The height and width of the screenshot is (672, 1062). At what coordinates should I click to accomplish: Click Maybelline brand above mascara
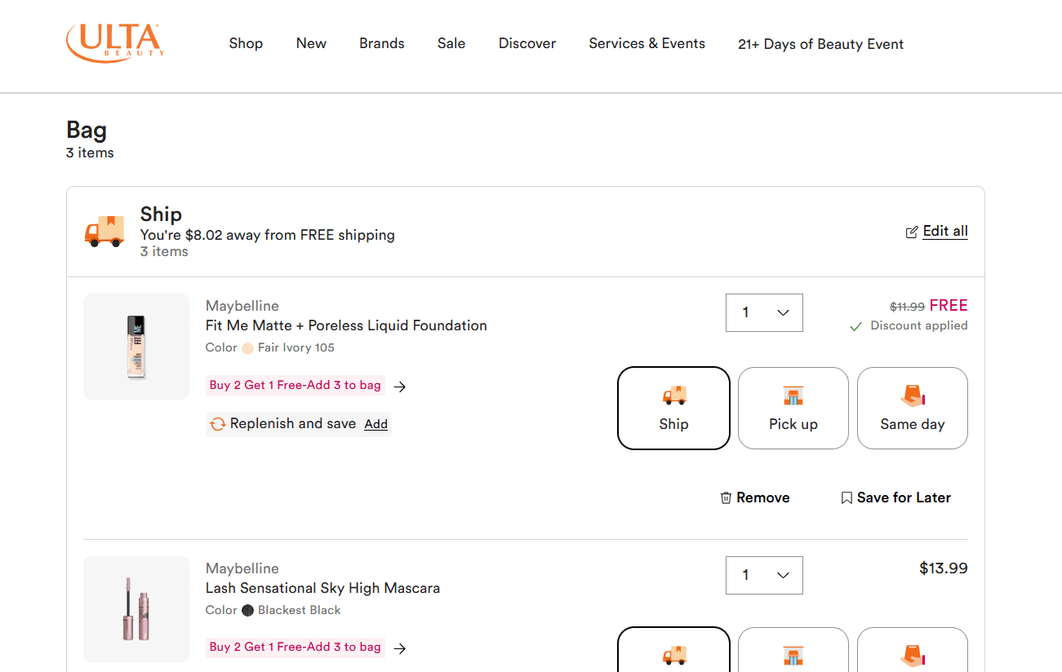[x=242, y=568]
